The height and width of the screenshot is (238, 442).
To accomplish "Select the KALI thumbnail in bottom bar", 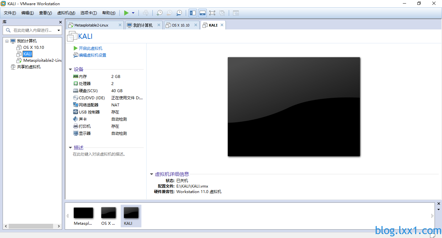I will 131,216.
